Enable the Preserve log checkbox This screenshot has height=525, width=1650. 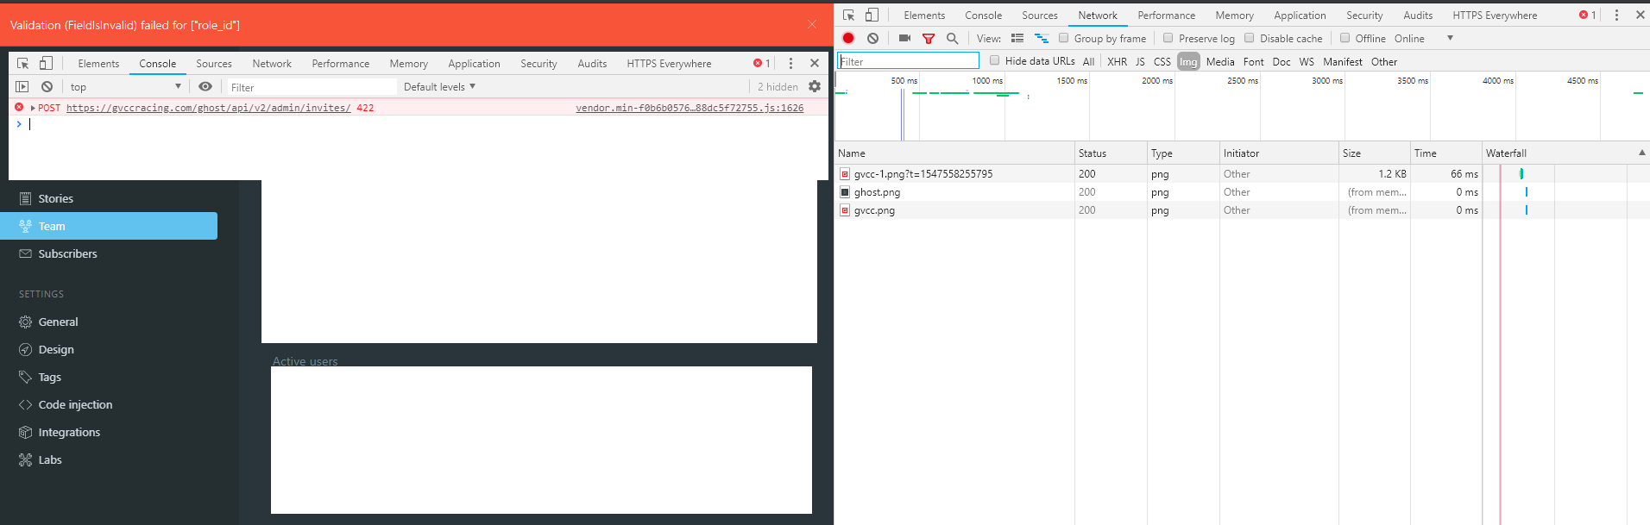pyautogui.click(x=1168, y=38)
